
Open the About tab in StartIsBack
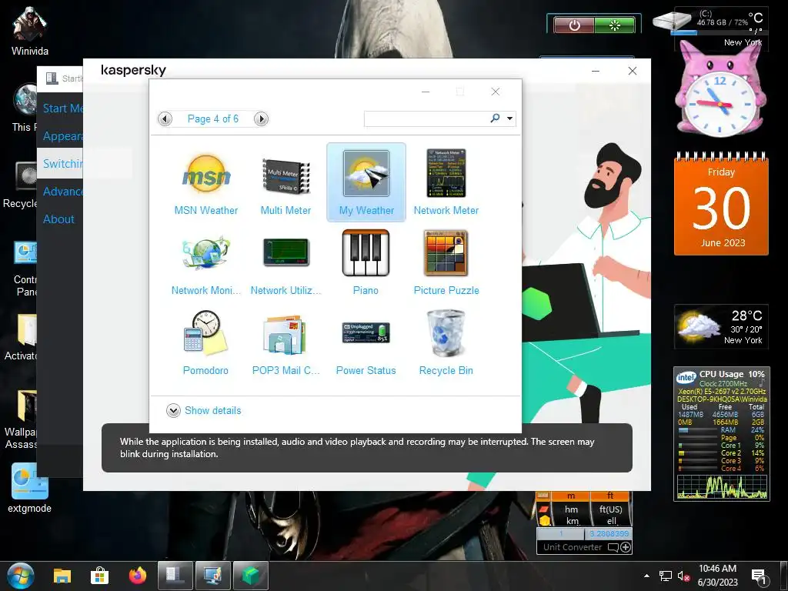(x=58, y=219)
